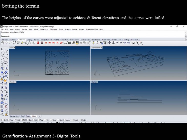
Task: Open the RhinoCAM 2014 menu
Action: (x=92, y=29)
